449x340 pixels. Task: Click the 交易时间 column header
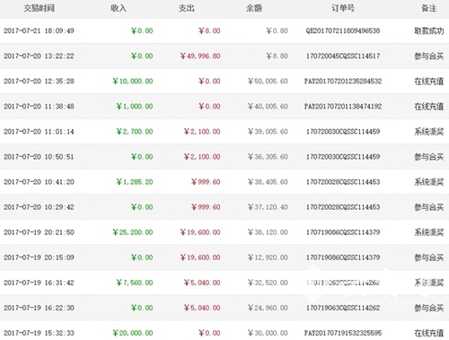tap(39, 8)
